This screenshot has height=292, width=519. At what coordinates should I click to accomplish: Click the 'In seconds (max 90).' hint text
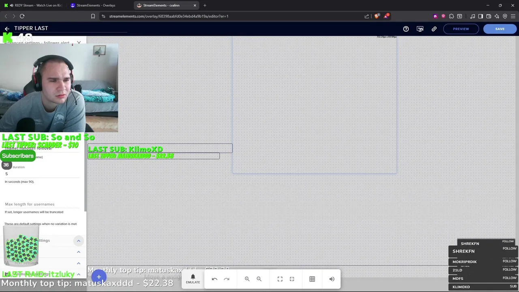[x=19, y=182]
